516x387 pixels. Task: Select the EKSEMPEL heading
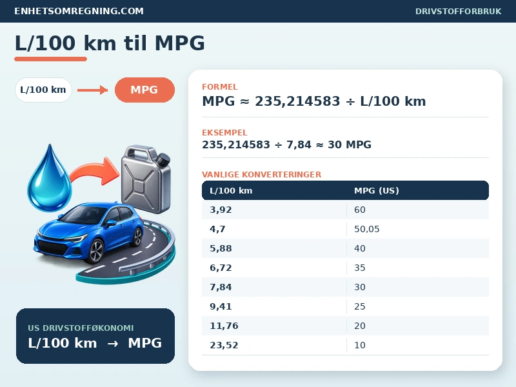[x=224, y=133]
